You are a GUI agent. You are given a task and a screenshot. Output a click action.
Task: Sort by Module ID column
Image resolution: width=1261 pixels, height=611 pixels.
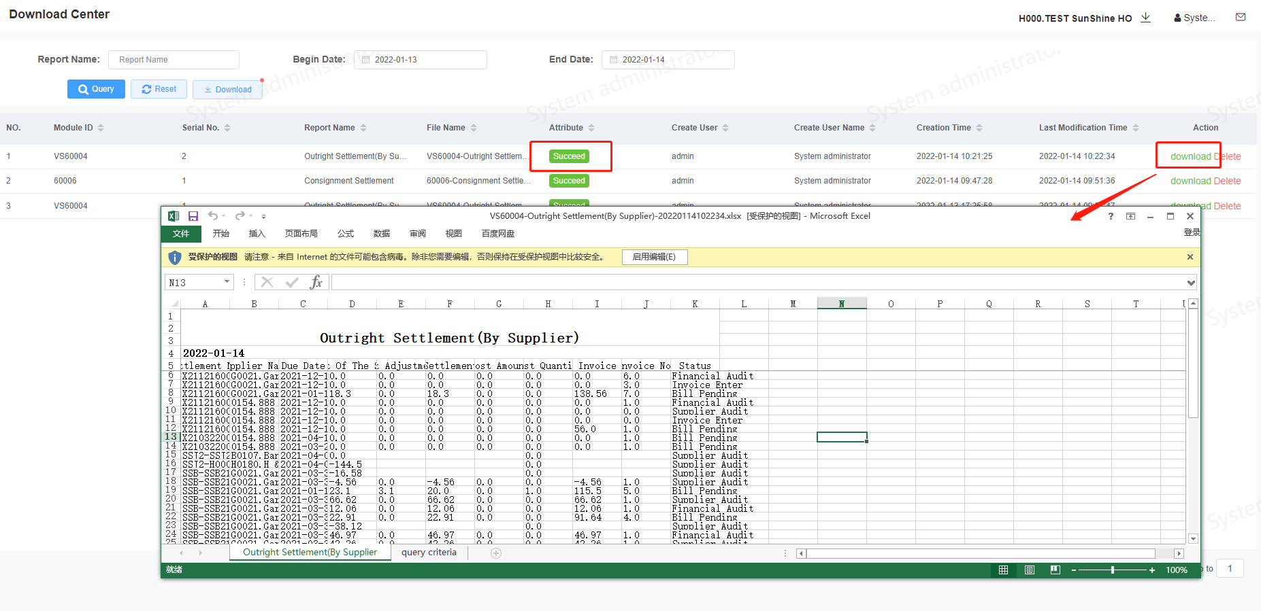click(x=101, y=128)
